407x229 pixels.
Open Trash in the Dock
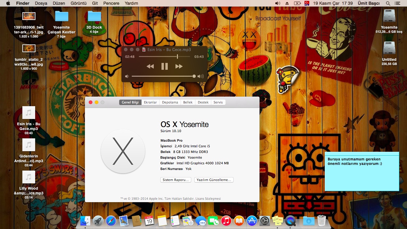322,221
